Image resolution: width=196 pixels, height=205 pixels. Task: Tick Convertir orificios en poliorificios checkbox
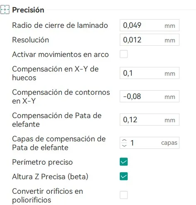point(123,195)
